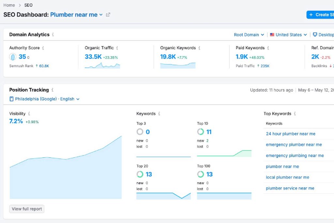Click the Authority Score gauge icon
334x223 pixels.
click(13, 57)
